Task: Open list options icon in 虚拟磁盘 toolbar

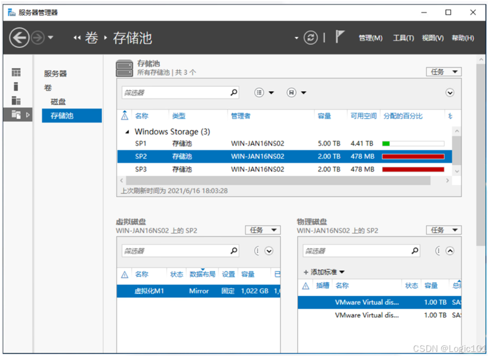Action: pyautogui.click(x=257, y=251)
